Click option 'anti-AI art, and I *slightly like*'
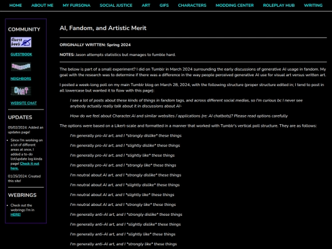 [122, 234]
